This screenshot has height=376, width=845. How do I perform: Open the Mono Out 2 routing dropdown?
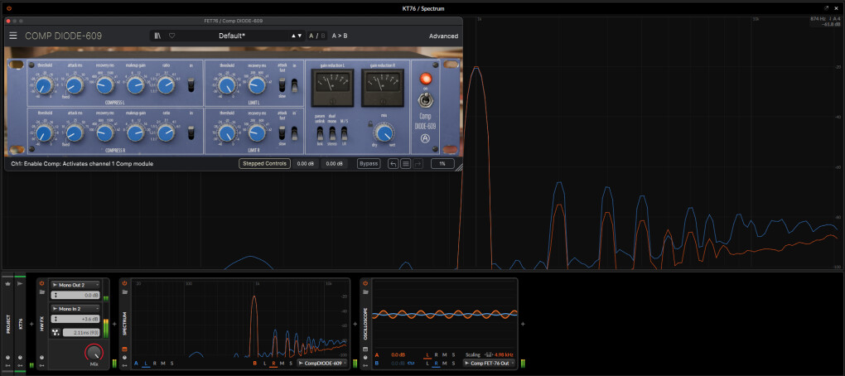(x=74, y=284)
